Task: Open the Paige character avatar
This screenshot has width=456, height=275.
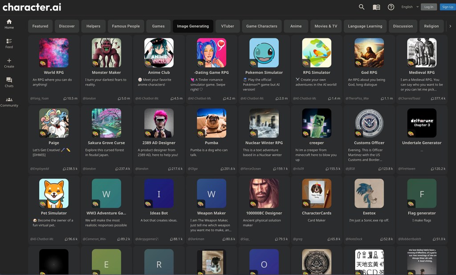Action: [x=54, y=123]
